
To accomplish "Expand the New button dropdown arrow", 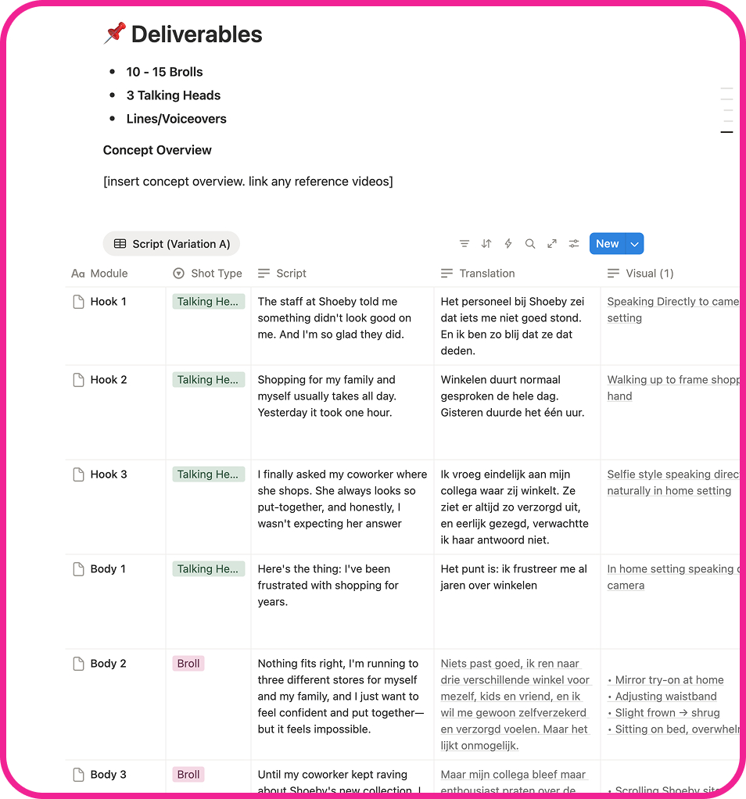I will [634, 244].
